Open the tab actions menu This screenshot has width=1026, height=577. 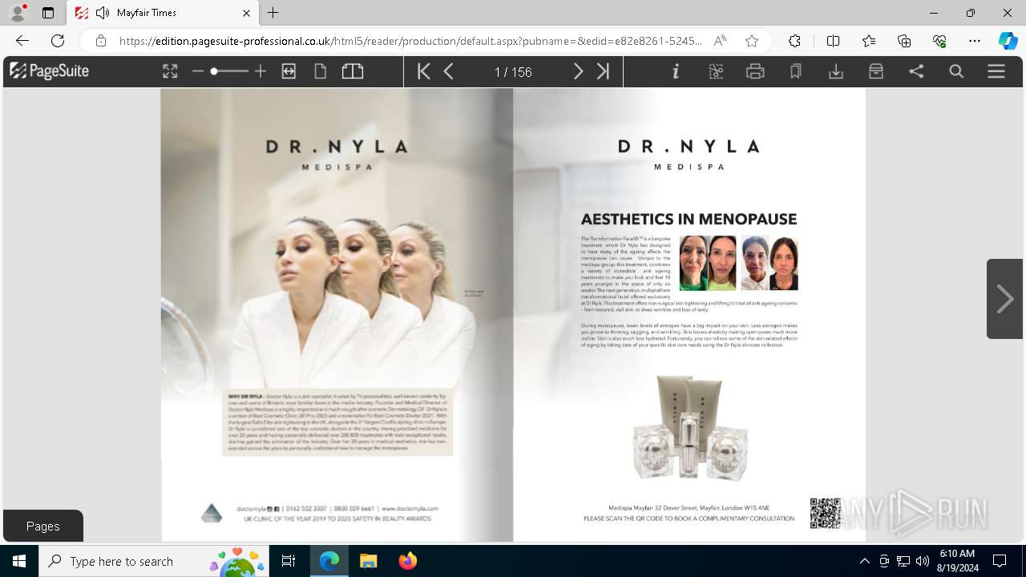(x=48, y=13)
